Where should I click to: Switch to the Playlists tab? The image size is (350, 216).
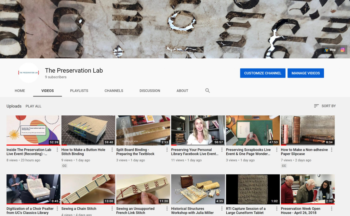pyautogui.click(x=79, y=91)
